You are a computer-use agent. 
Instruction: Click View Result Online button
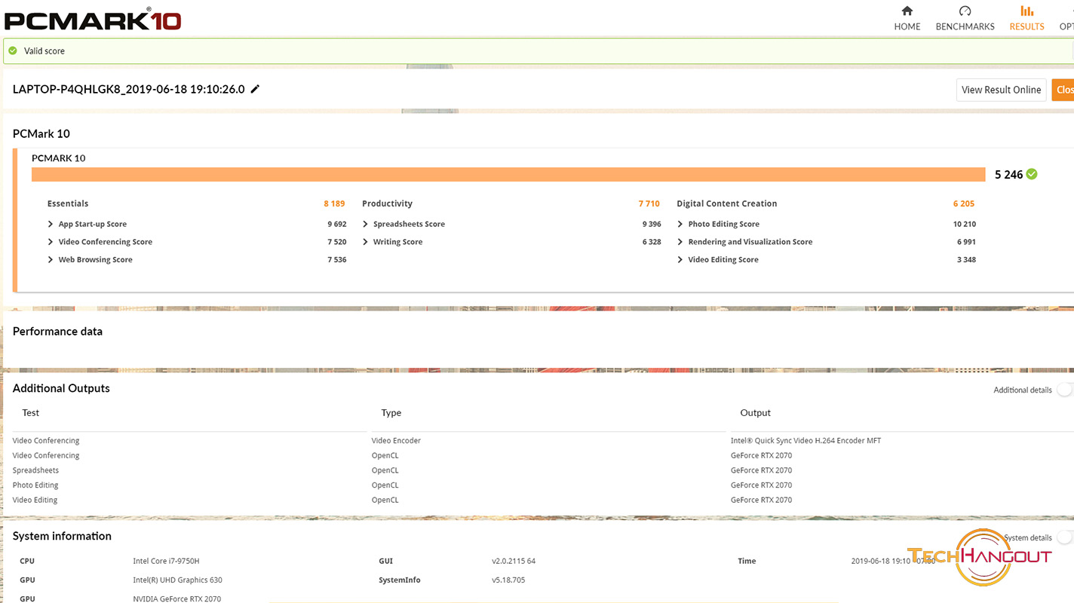[1001, 90]
